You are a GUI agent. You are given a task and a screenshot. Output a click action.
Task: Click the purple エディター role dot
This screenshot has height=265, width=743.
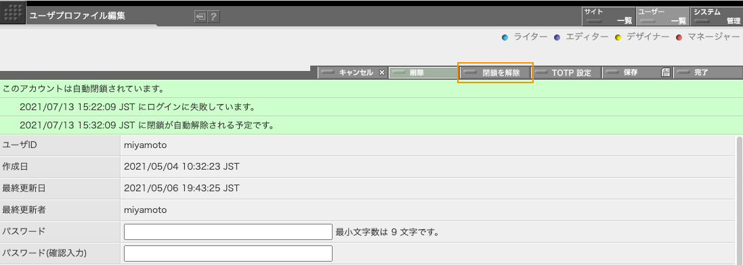coord(557,37)
